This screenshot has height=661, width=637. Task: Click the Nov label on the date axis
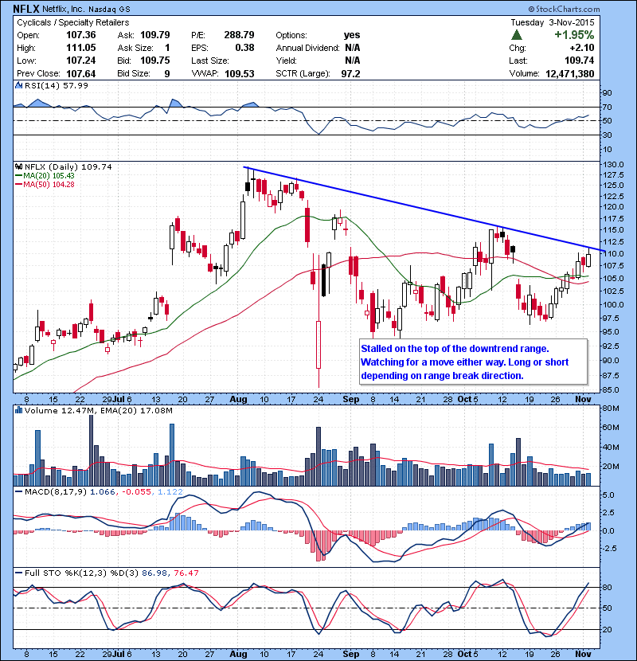[x=583, y=399]
